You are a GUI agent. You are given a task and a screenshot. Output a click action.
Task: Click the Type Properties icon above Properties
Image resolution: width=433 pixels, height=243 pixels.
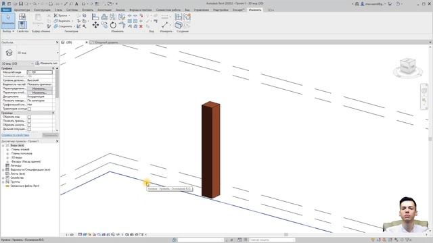coord(22,16)
